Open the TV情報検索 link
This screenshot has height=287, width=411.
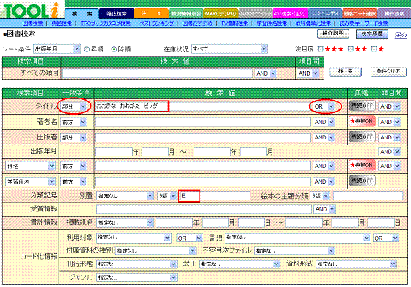click(x=234, y=23)
